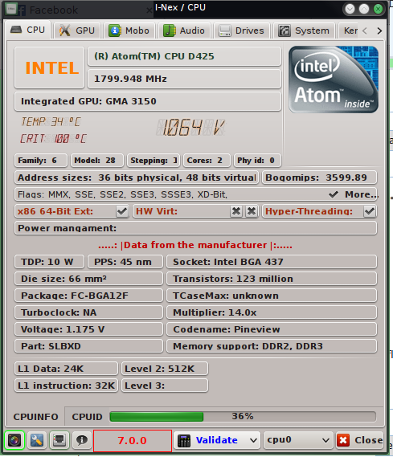Screen dimensions: 393x457
Task: Switch to the System tab
Action: [x=304, y=31]
